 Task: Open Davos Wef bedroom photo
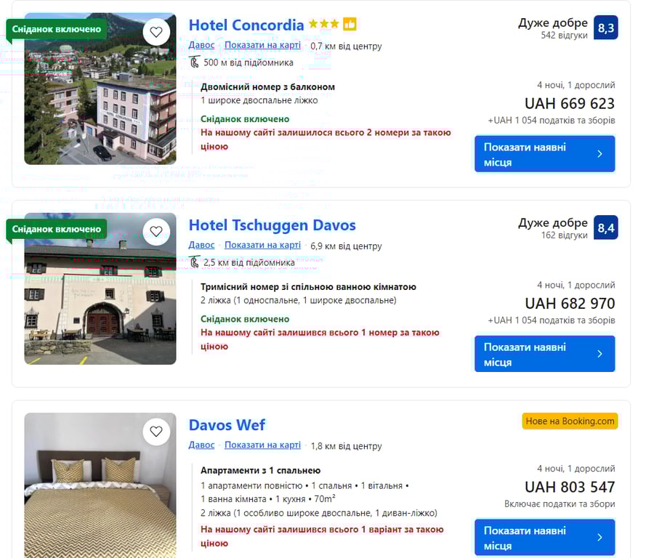click(x=100, y=485)
